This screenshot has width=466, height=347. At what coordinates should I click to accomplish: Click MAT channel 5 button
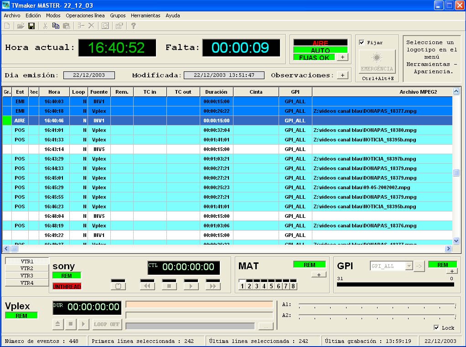pyautogui.click(x=271, y=286)
